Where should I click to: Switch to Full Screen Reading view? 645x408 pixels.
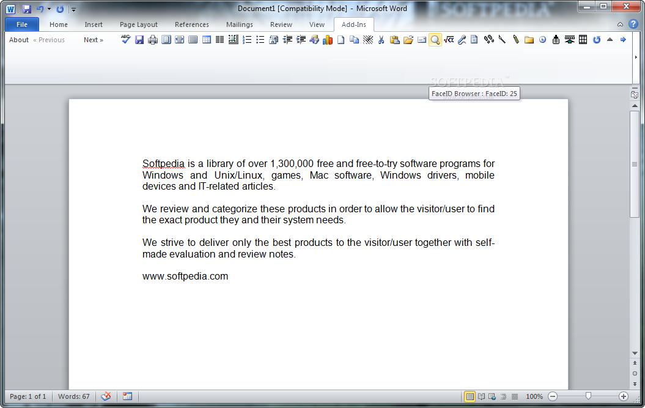(x=481, y=396)
